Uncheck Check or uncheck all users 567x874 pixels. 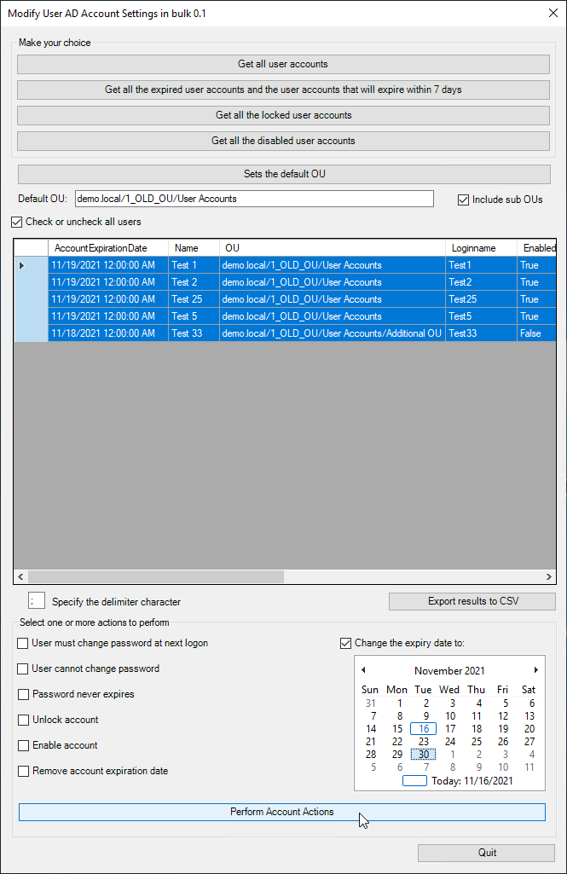(x=18, y=223)
